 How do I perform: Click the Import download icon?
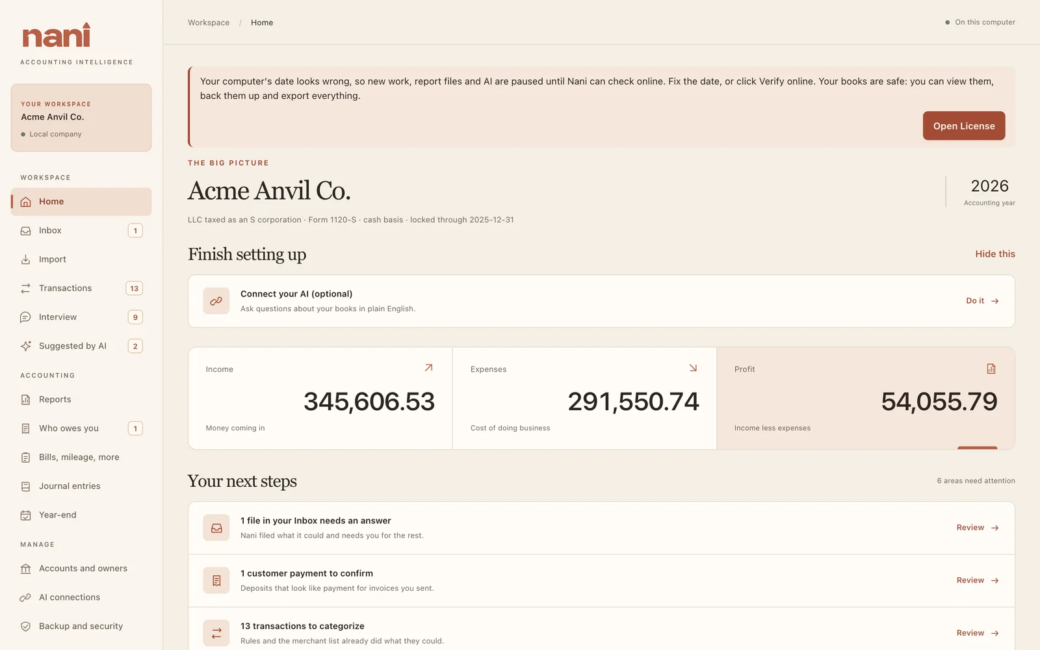[25, 259]
